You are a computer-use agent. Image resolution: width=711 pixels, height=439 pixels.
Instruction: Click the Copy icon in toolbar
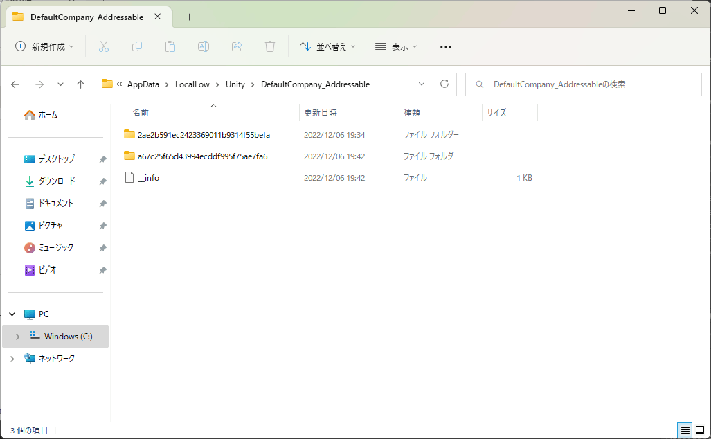coord(137,46)
